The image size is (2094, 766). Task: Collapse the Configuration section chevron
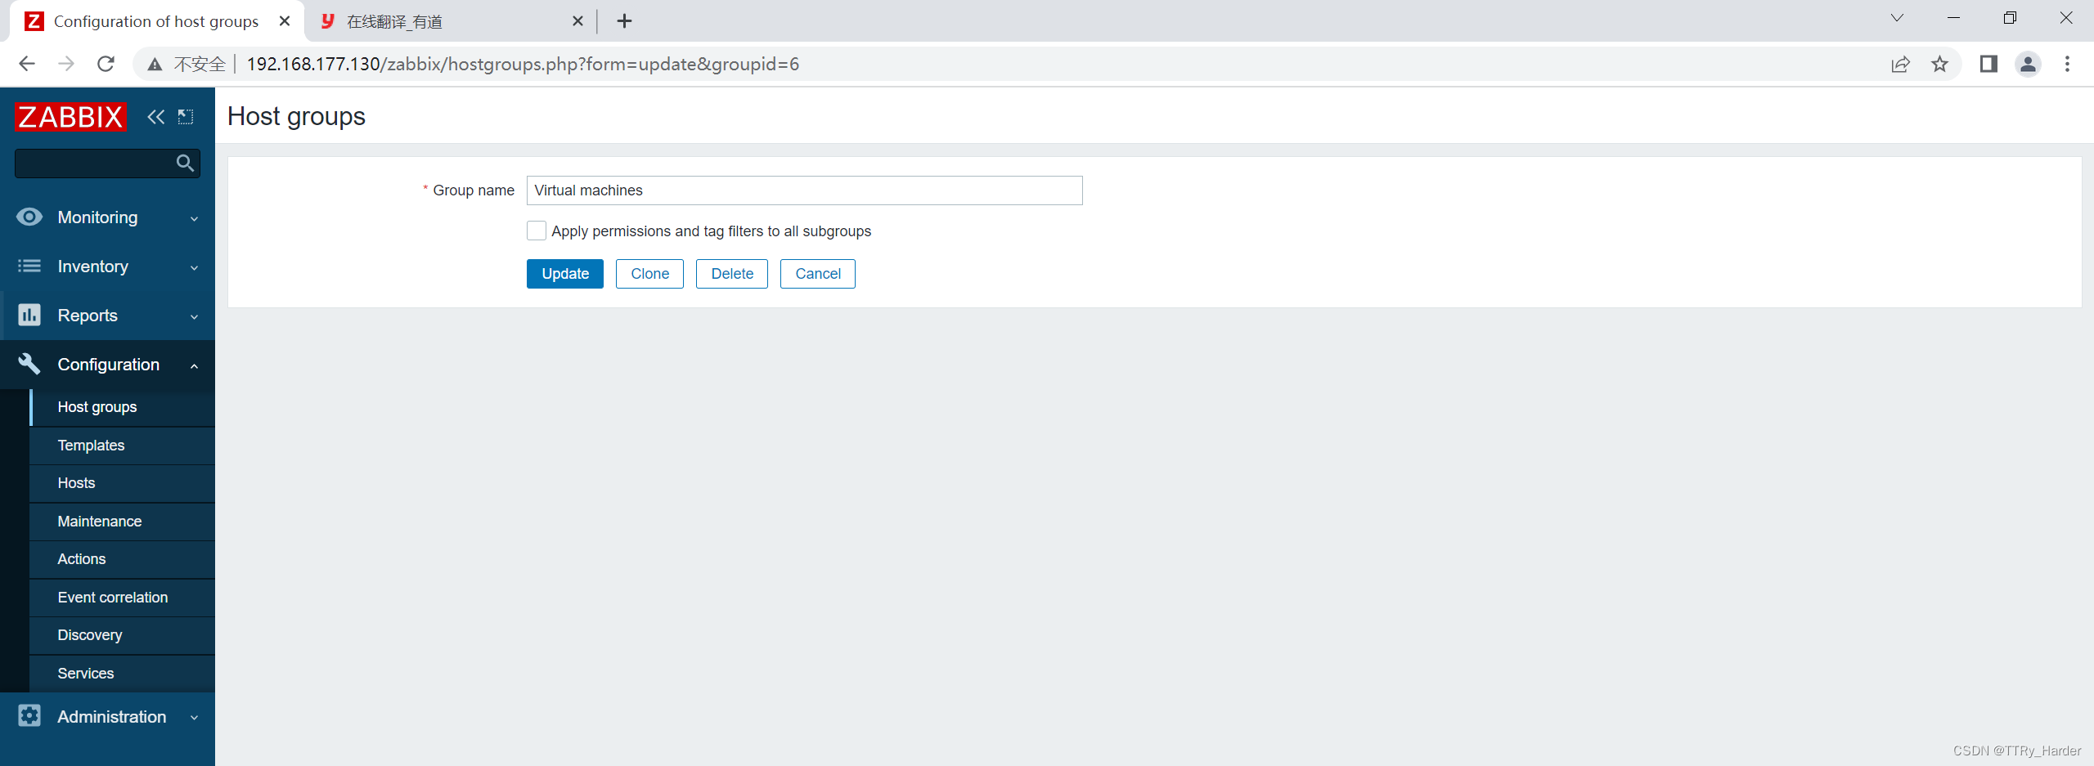pos(194,365)
